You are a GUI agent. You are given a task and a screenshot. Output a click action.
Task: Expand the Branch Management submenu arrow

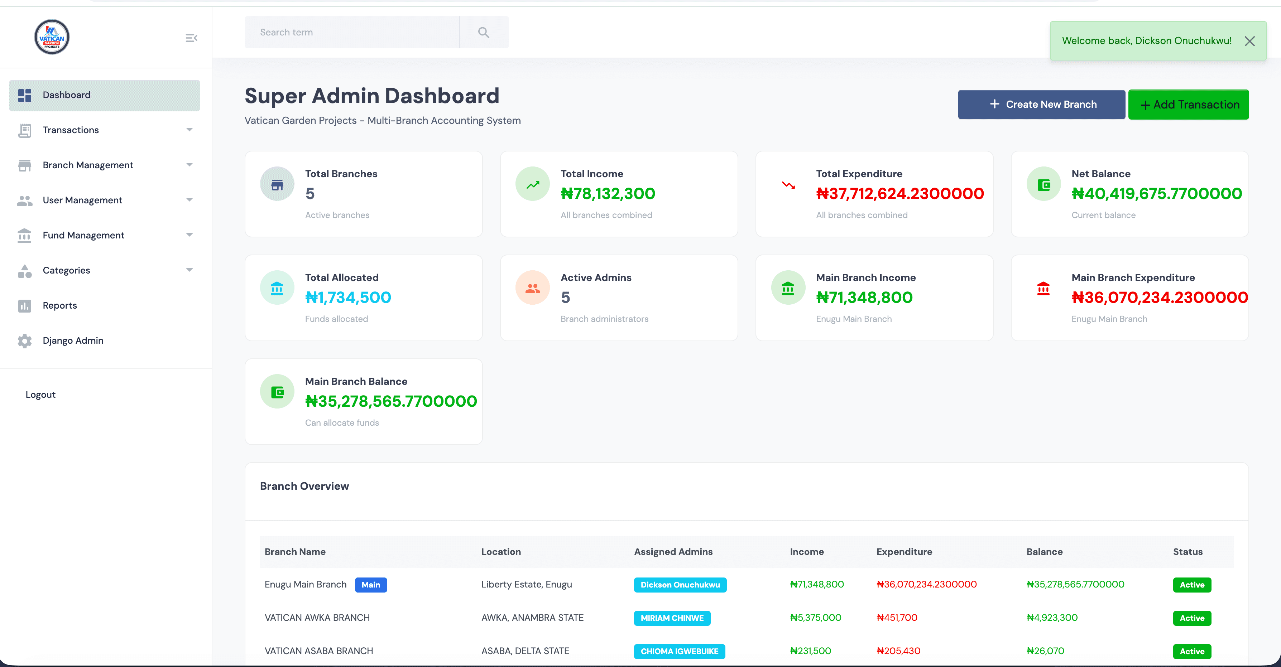189,165
